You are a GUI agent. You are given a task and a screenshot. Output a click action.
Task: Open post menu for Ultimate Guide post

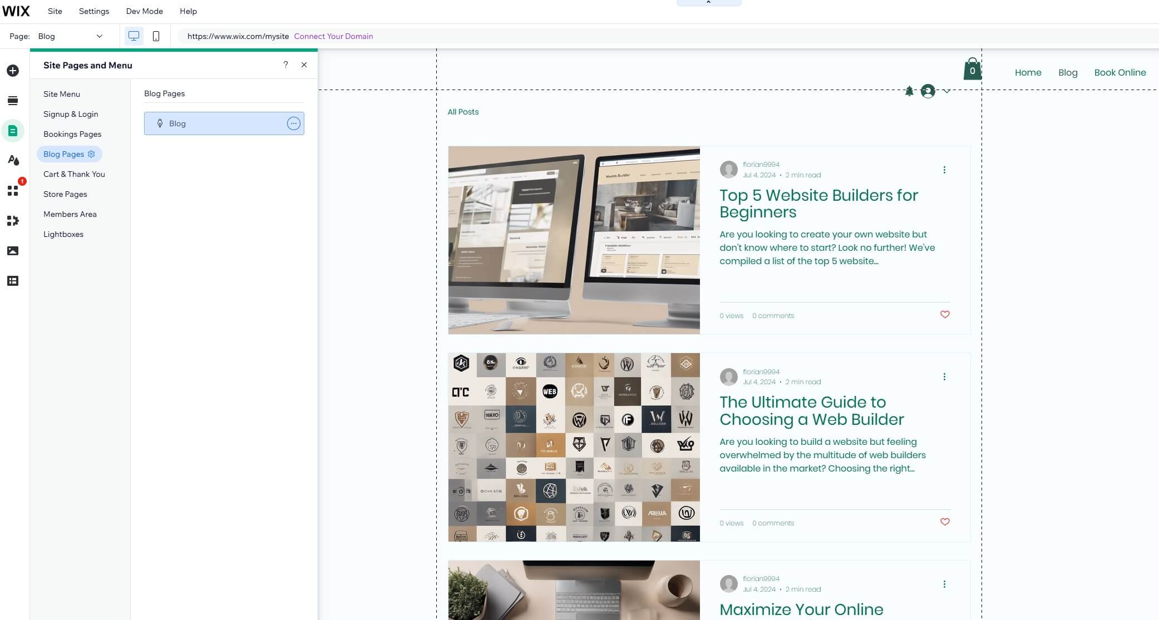click(x=944, y=377)
